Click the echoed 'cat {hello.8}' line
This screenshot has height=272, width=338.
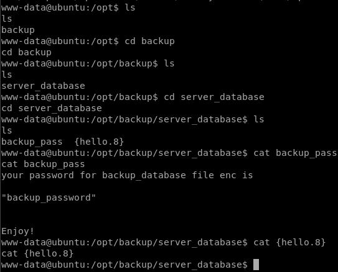tap(37, 253)
